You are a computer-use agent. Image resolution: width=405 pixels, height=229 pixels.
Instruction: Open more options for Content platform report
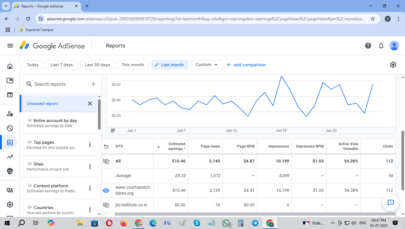pyautogui.click(x=90, y=188)
